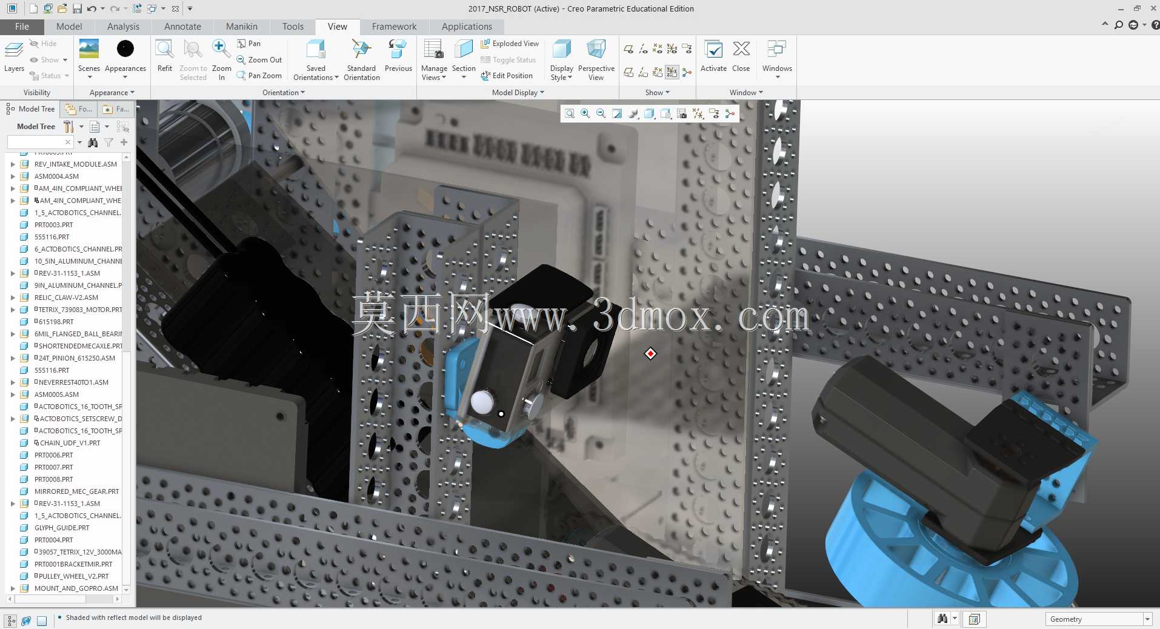Toggle plane display in Show group

click(x=628, y=48)
